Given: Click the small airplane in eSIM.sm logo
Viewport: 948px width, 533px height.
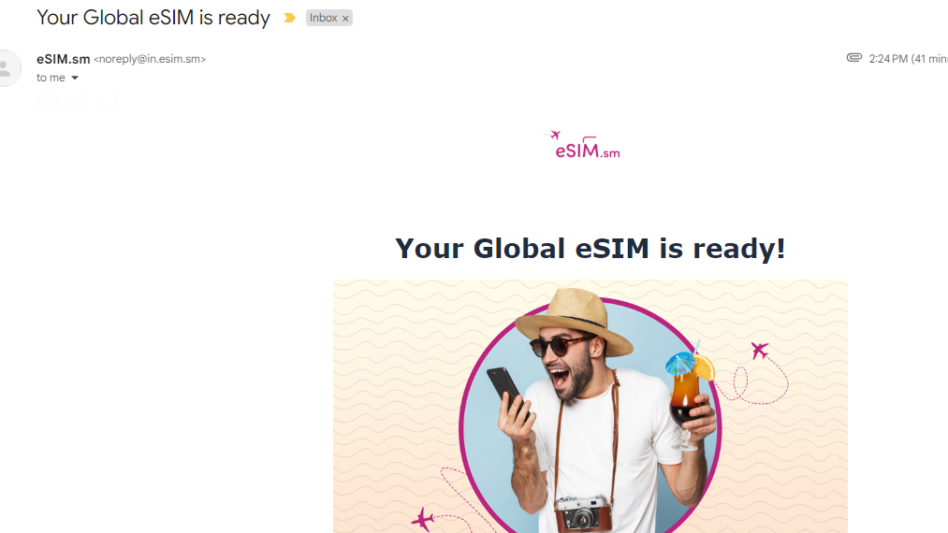Looking at the screenshot, I should point(554,134).
